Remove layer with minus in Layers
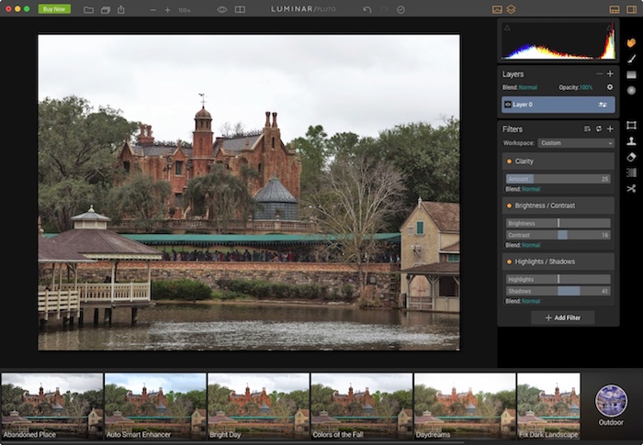This screenshot has height=445, width=643. point(599,73)
